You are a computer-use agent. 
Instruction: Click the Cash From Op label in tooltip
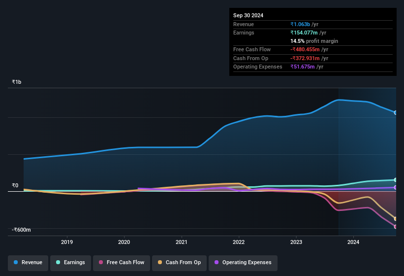tap(250, 58)
